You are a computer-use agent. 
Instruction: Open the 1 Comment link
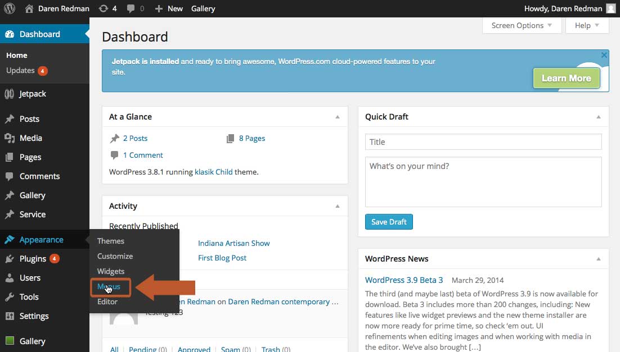(x=143, y=155)
